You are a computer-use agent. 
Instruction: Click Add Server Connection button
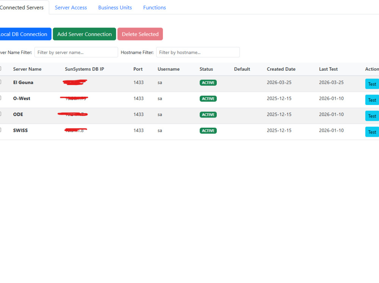[85, 34]
